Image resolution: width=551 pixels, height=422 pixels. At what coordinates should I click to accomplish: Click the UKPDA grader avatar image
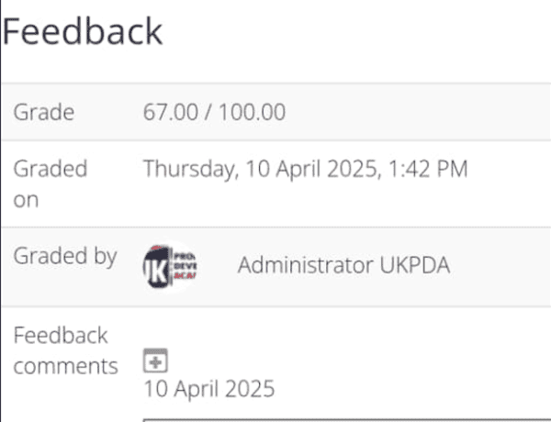coord(171,265)
